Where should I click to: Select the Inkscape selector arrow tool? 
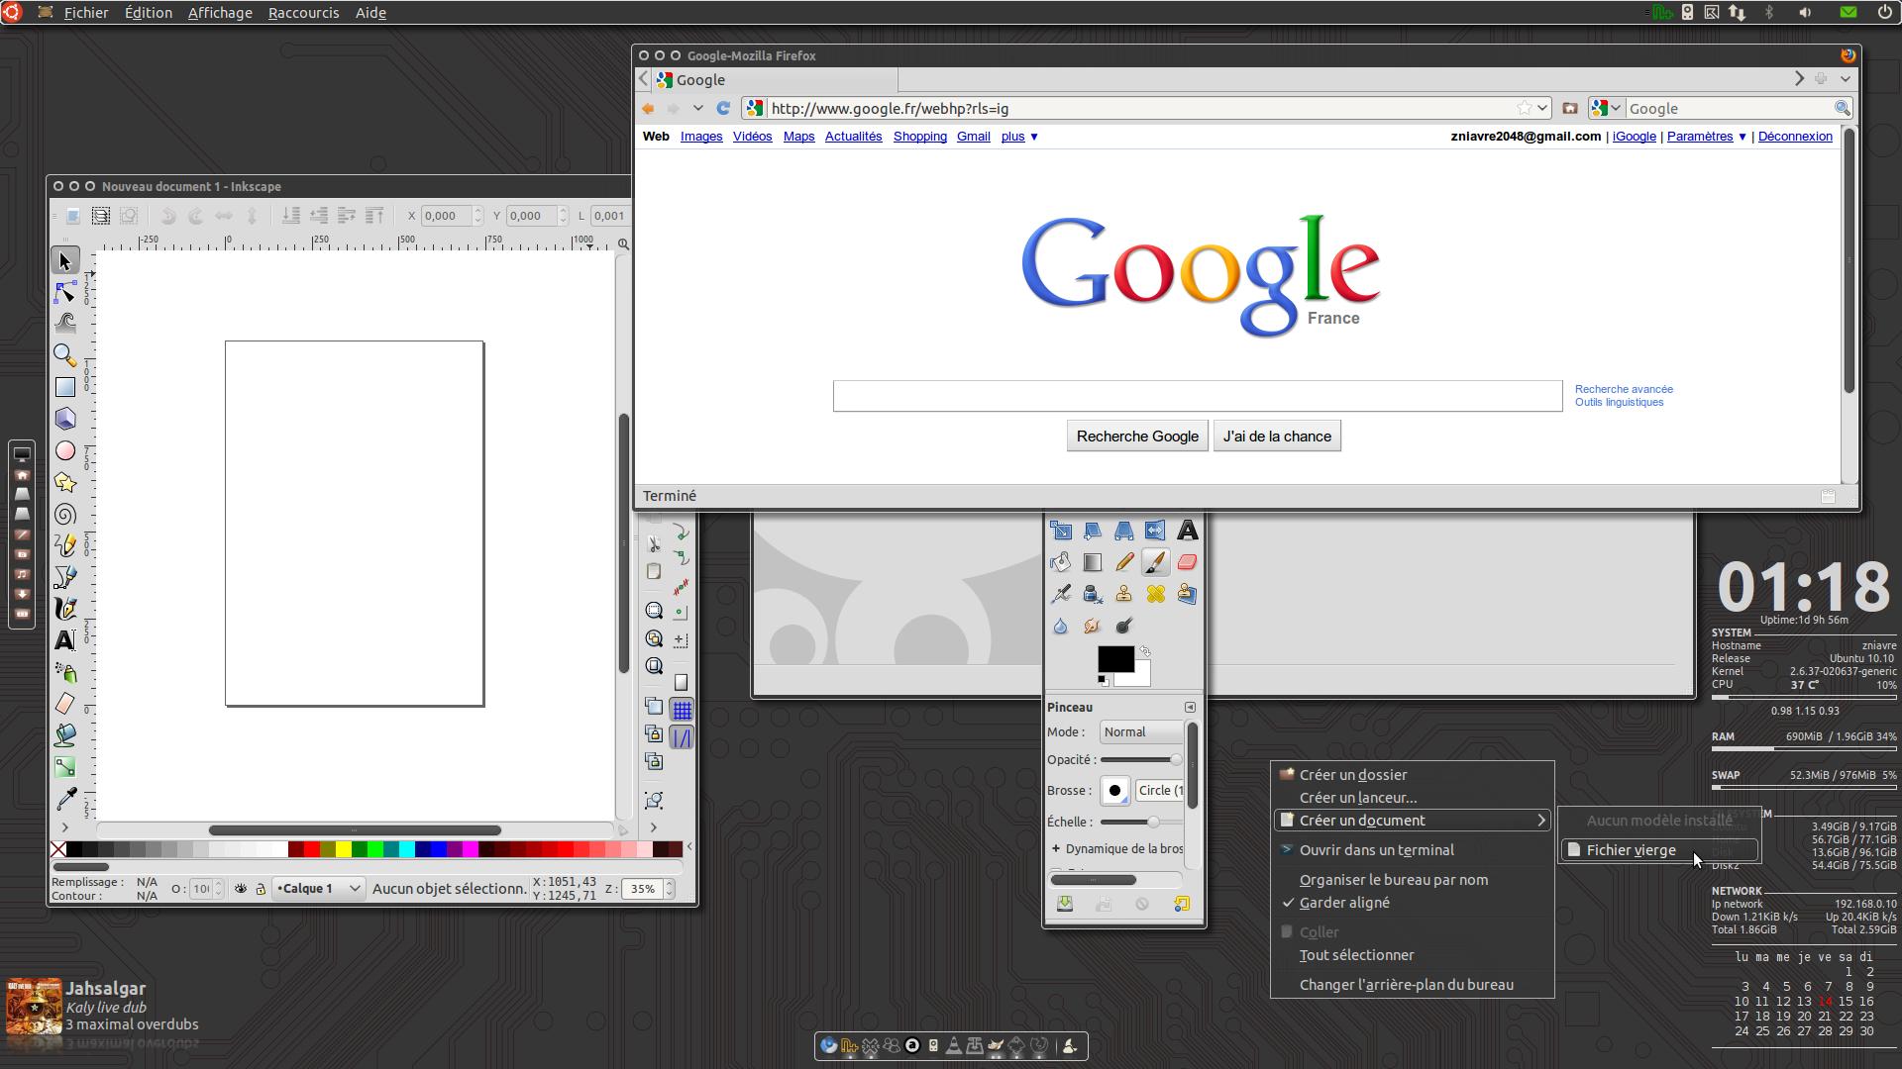(65, 261)
